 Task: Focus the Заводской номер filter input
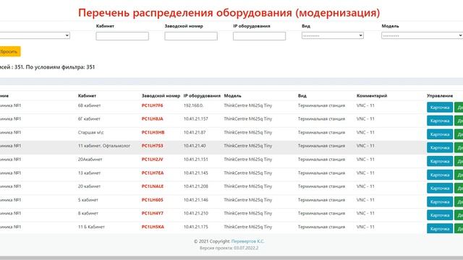click(x=191, y=36)
